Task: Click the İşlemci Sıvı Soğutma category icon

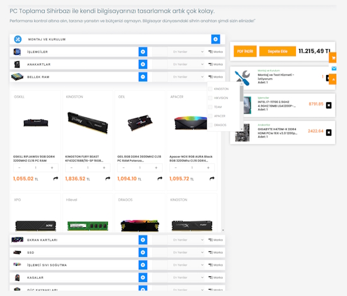Action: tap(17, 264)
